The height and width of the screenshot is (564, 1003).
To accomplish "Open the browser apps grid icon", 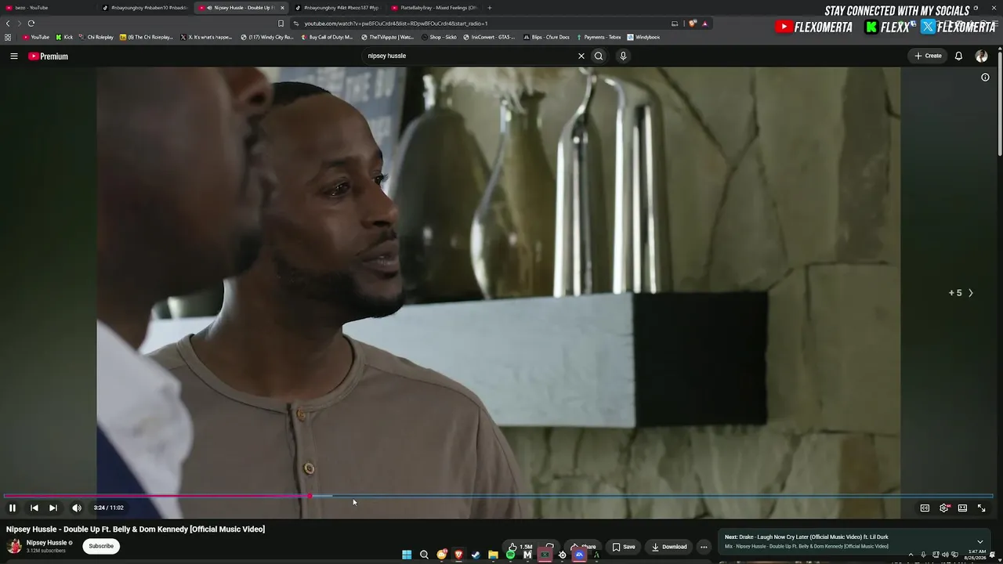I will (x=8, y=37).
